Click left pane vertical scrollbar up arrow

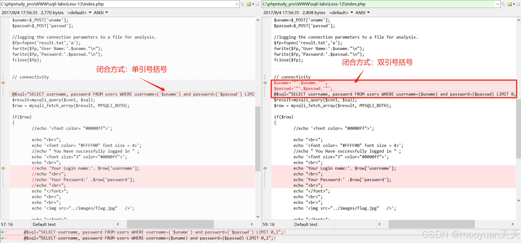[258, 20]
